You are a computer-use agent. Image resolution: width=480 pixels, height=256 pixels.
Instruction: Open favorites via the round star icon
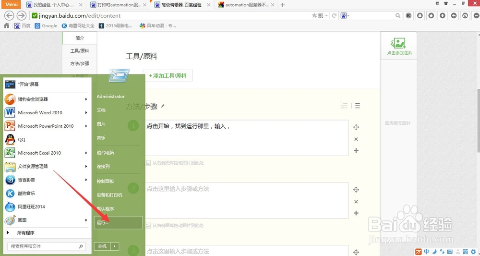point(431,16)
